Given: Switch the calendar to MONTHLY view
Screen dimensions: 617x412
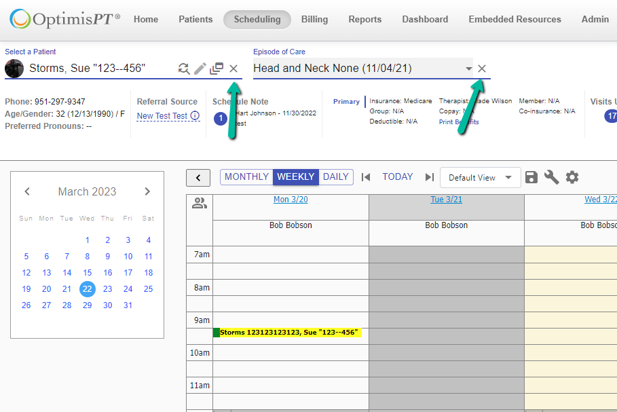Looking at the screenshot, I should [246, 176].
